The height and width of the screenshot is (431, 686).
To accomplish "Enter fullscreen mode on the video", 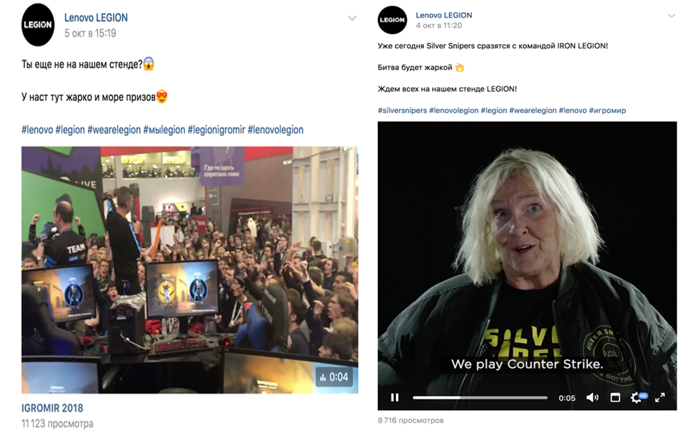I will tap(660, 397).
